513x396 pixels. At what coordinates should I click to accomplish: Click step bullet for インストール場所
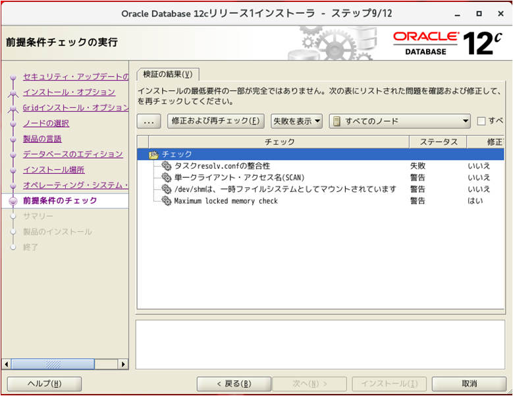(x=13, y=171)
